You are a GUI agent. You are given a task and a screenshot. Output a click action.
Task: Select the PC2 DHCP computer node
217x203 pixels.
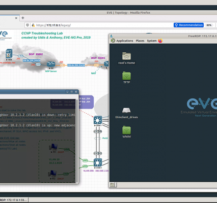(x=52, y=174)
